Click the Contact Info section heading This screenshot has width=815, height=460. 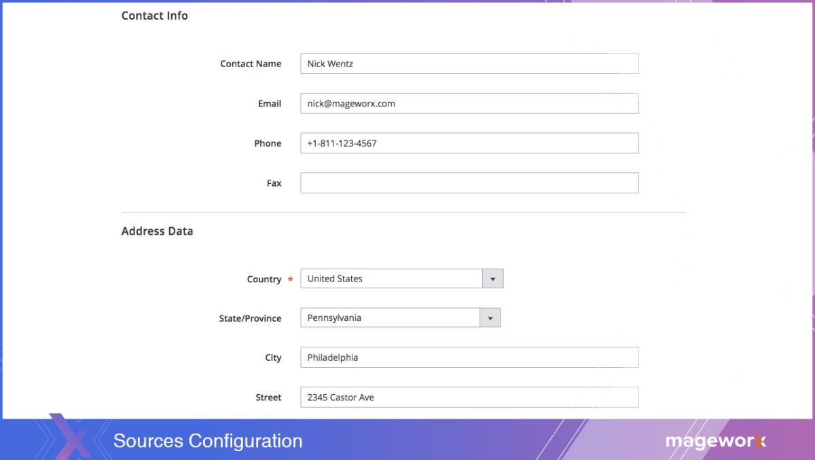click(x=155, y=16)
